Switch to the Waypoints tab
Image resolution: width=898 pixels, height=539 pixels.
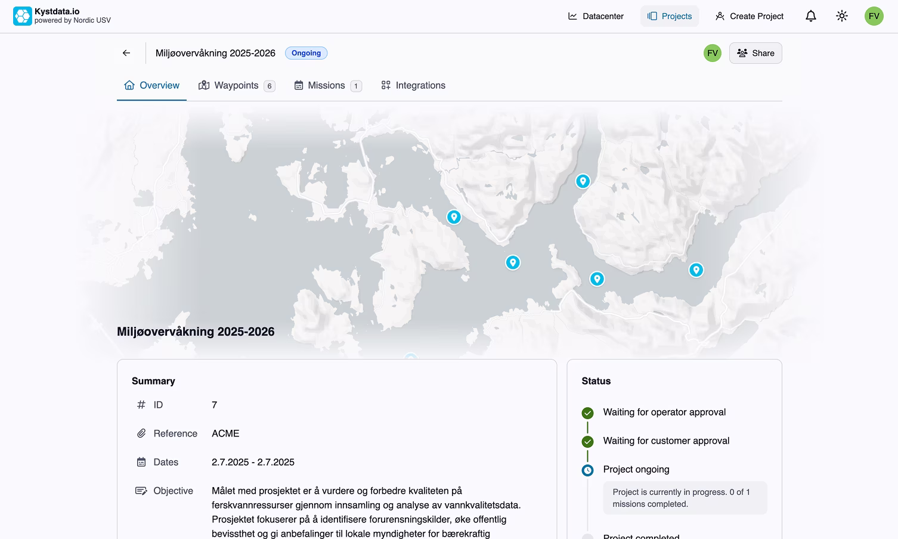[x=236, y=85]
